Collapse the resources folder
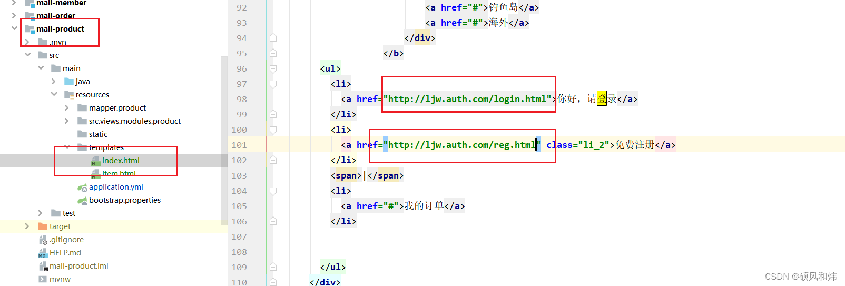845x286 pixels. 54,94
